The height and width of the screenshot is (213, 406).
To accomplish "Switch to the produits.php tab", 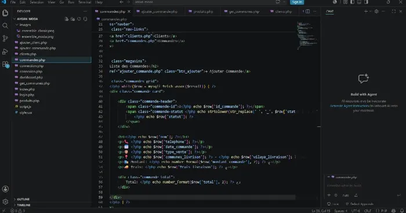I will [201, 12].
